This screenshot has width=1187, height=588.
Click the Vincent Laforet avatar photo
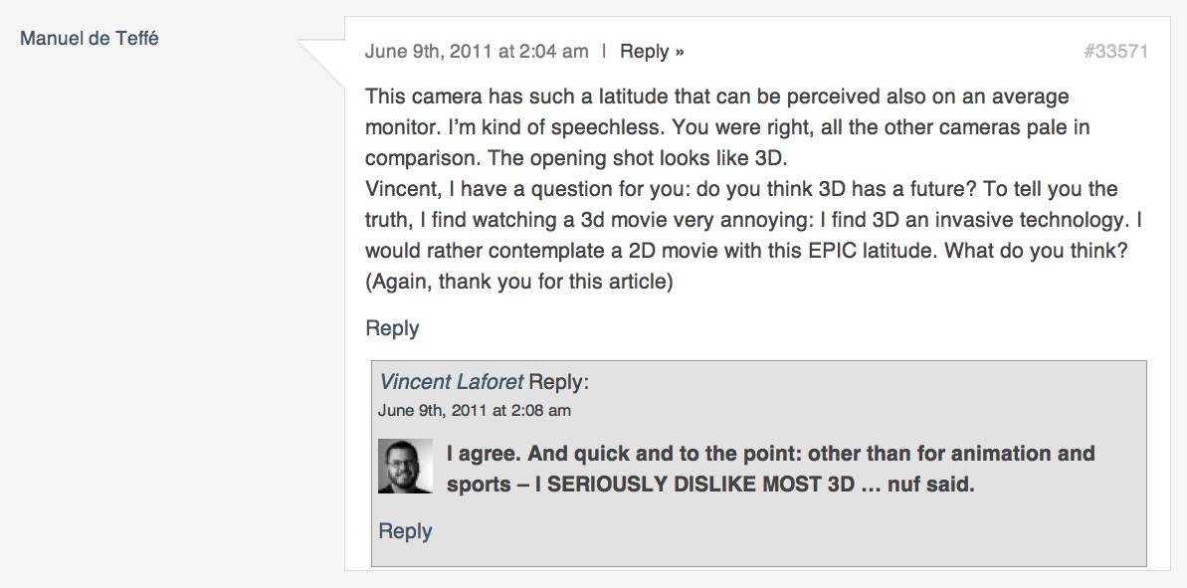coord(405,467)
